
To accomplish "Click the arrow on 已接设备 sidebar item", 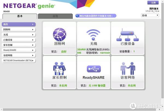I will [33, 40].
